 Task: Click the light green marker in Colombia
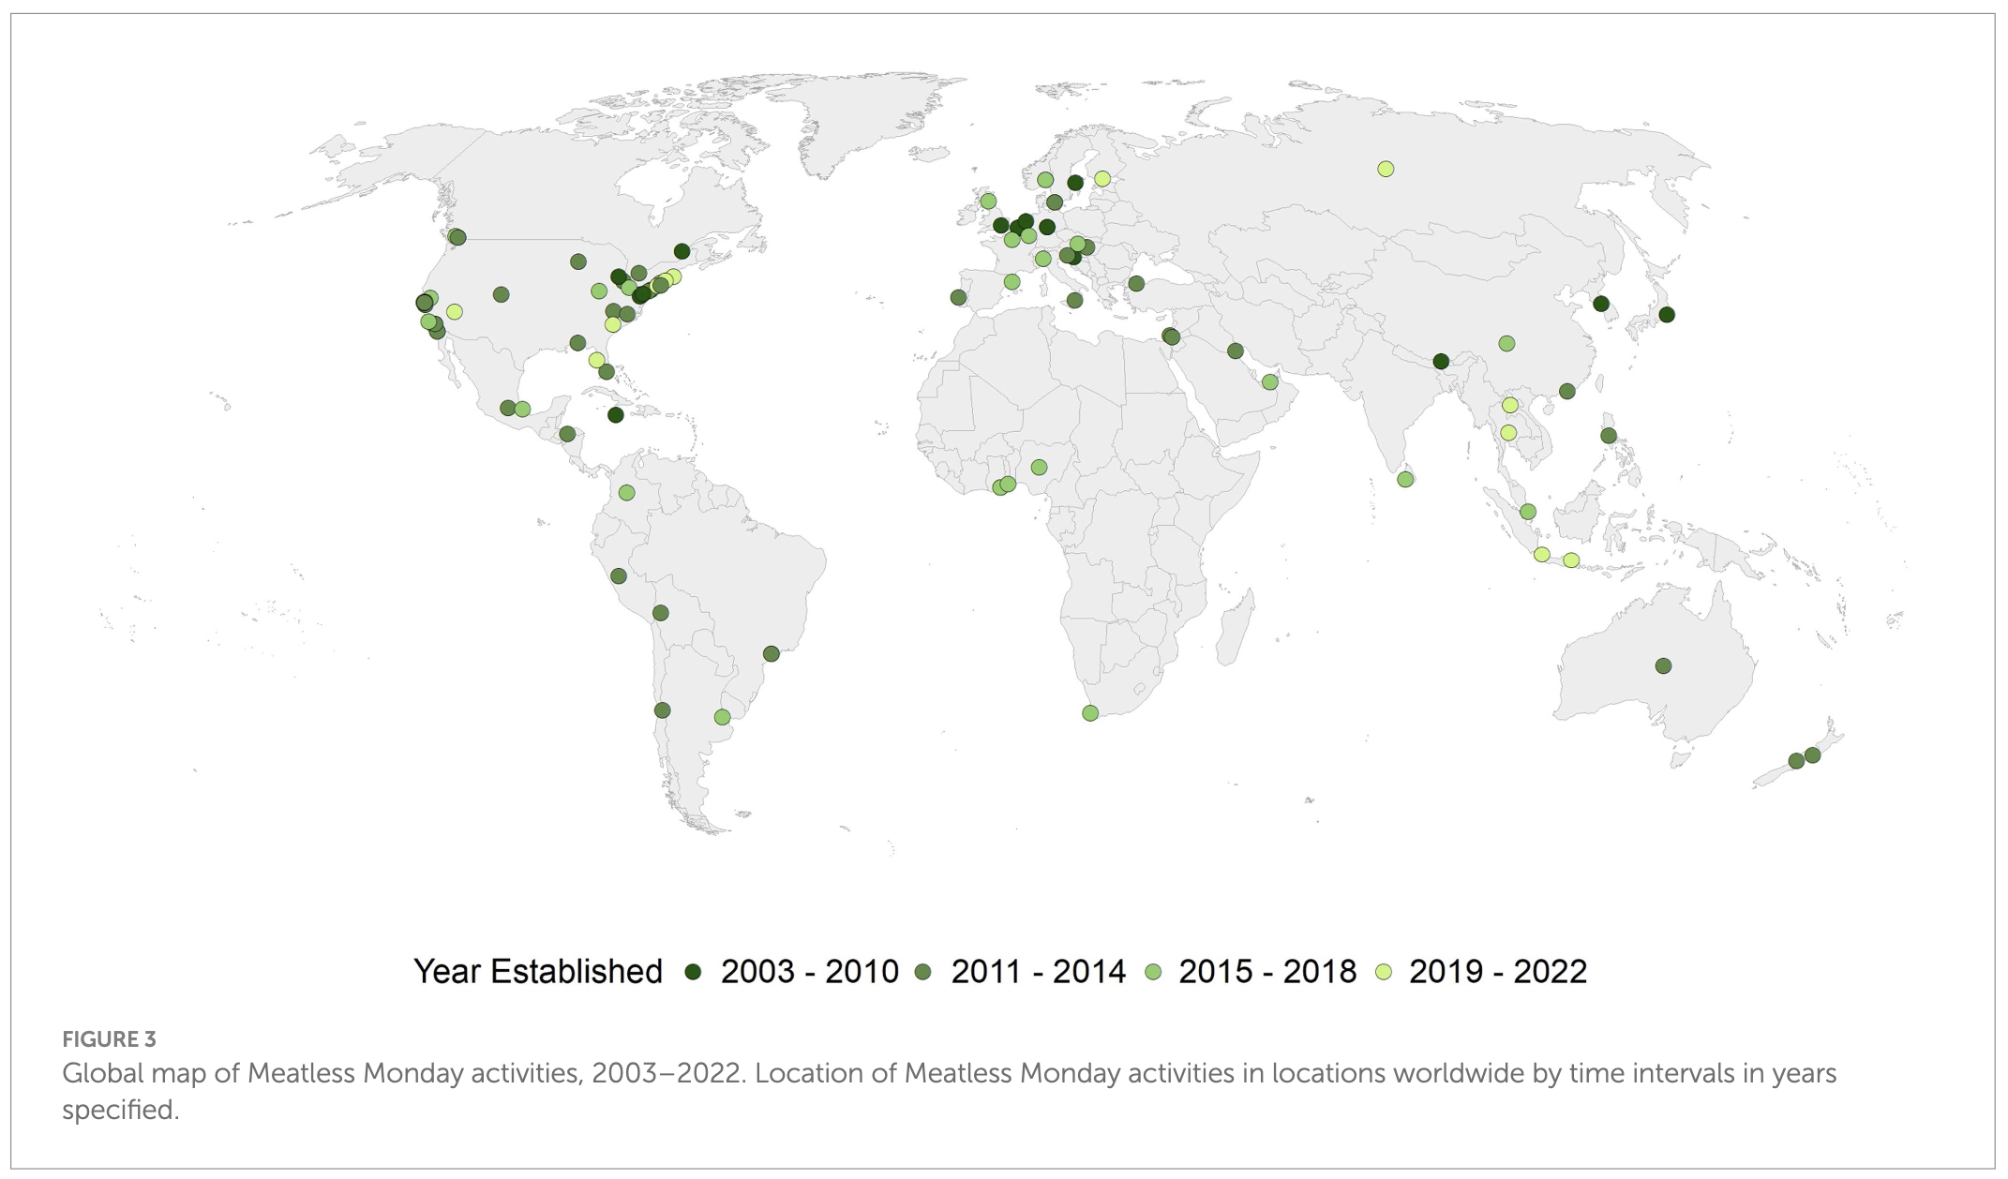626,493
